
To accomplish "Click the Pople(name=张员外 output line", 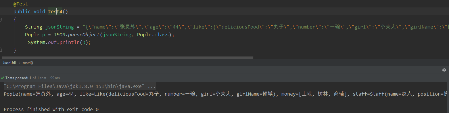I will (226, 94).
